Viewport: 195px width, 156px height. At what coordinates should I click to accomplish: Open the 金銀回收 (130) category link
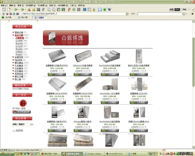tap(19, 57)
